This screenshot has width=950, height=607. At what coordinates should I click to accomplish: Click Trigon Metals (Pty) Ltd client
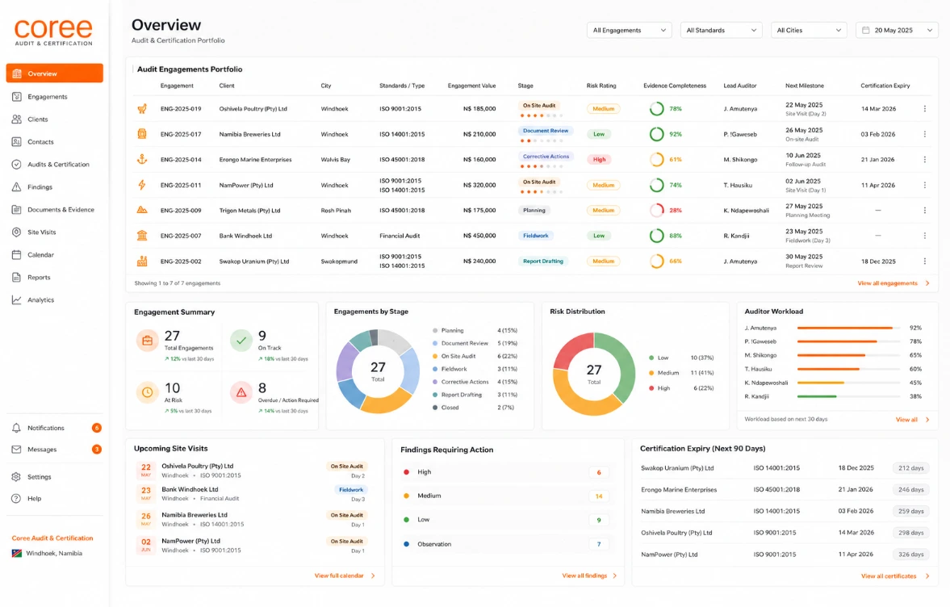[x=249, y=210]
